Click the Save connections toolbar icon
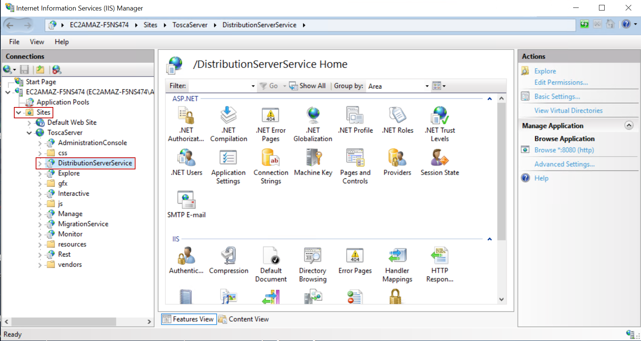Image resolution: width=641 pixels, height=341 pixels. [x=24, y=69]
